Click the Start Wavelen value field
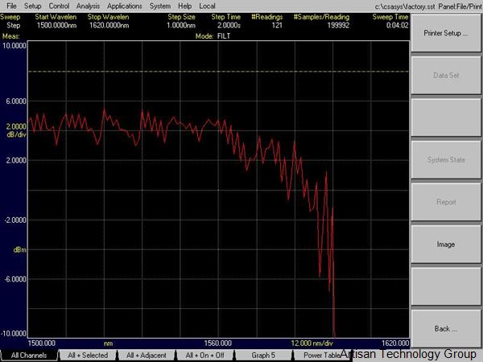Image resolution: width=483 pixels, height=362 pixels. point(59,25)
